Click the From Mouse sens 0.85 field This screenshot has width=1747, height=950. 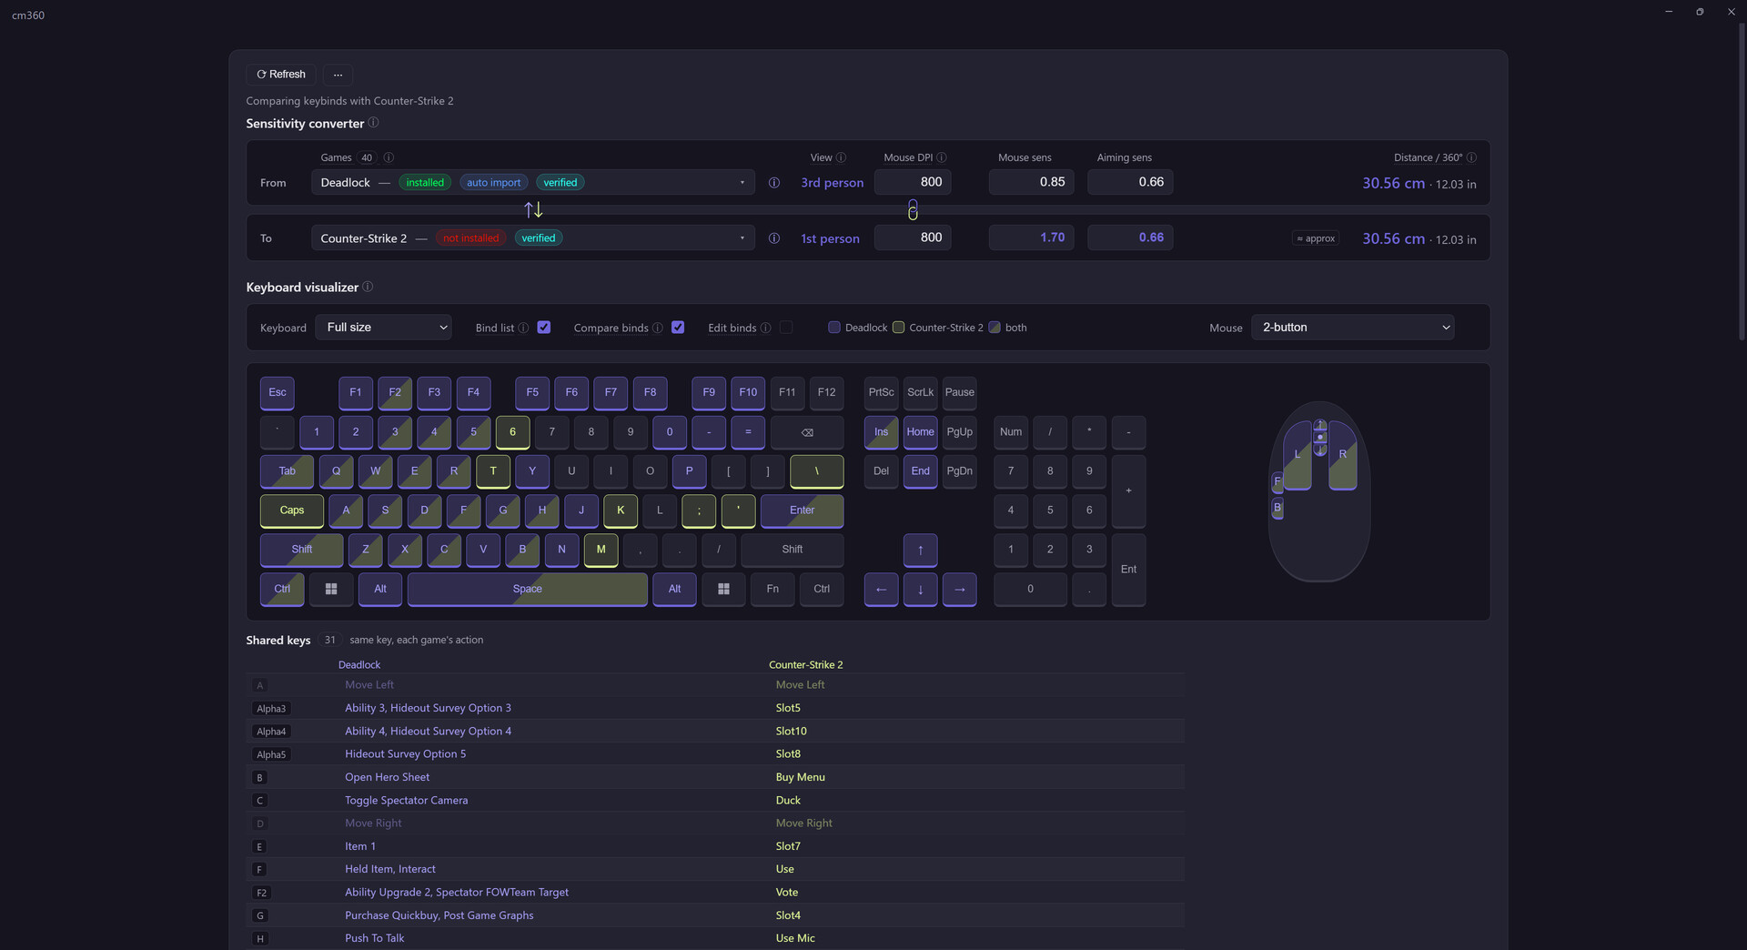tap(1032, 182)
